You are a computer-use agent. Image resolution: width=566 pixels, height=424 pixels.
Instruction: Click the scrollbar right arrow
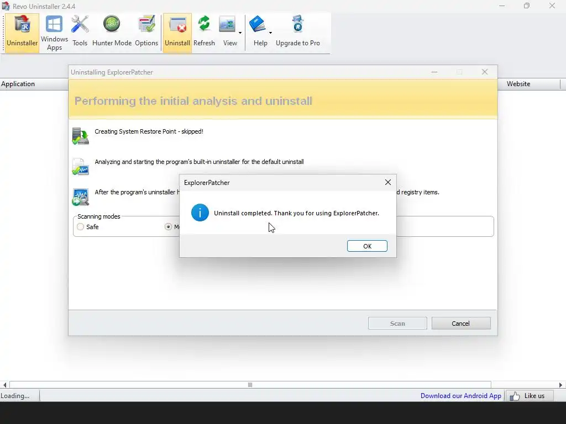pyautogui.click(x=561, y=385)
